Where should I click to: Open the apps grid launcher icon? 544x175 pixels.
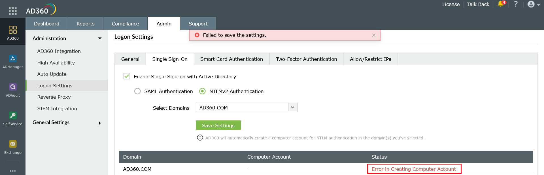13,11
